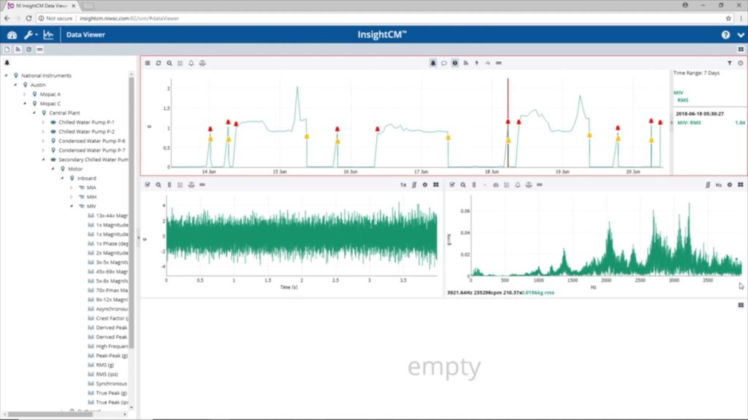Open the trend chart hamburger menu
Image resolution: width=748 pixels, height=420 pixels.
[148, 63]
